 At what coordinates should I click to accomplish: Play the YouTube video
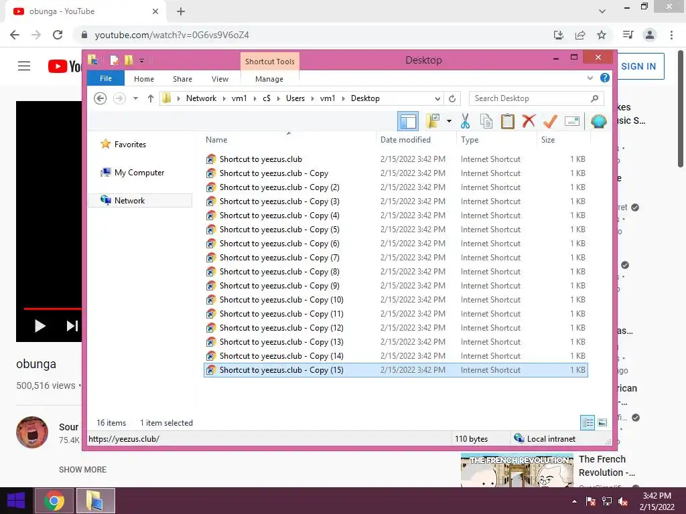40,326
